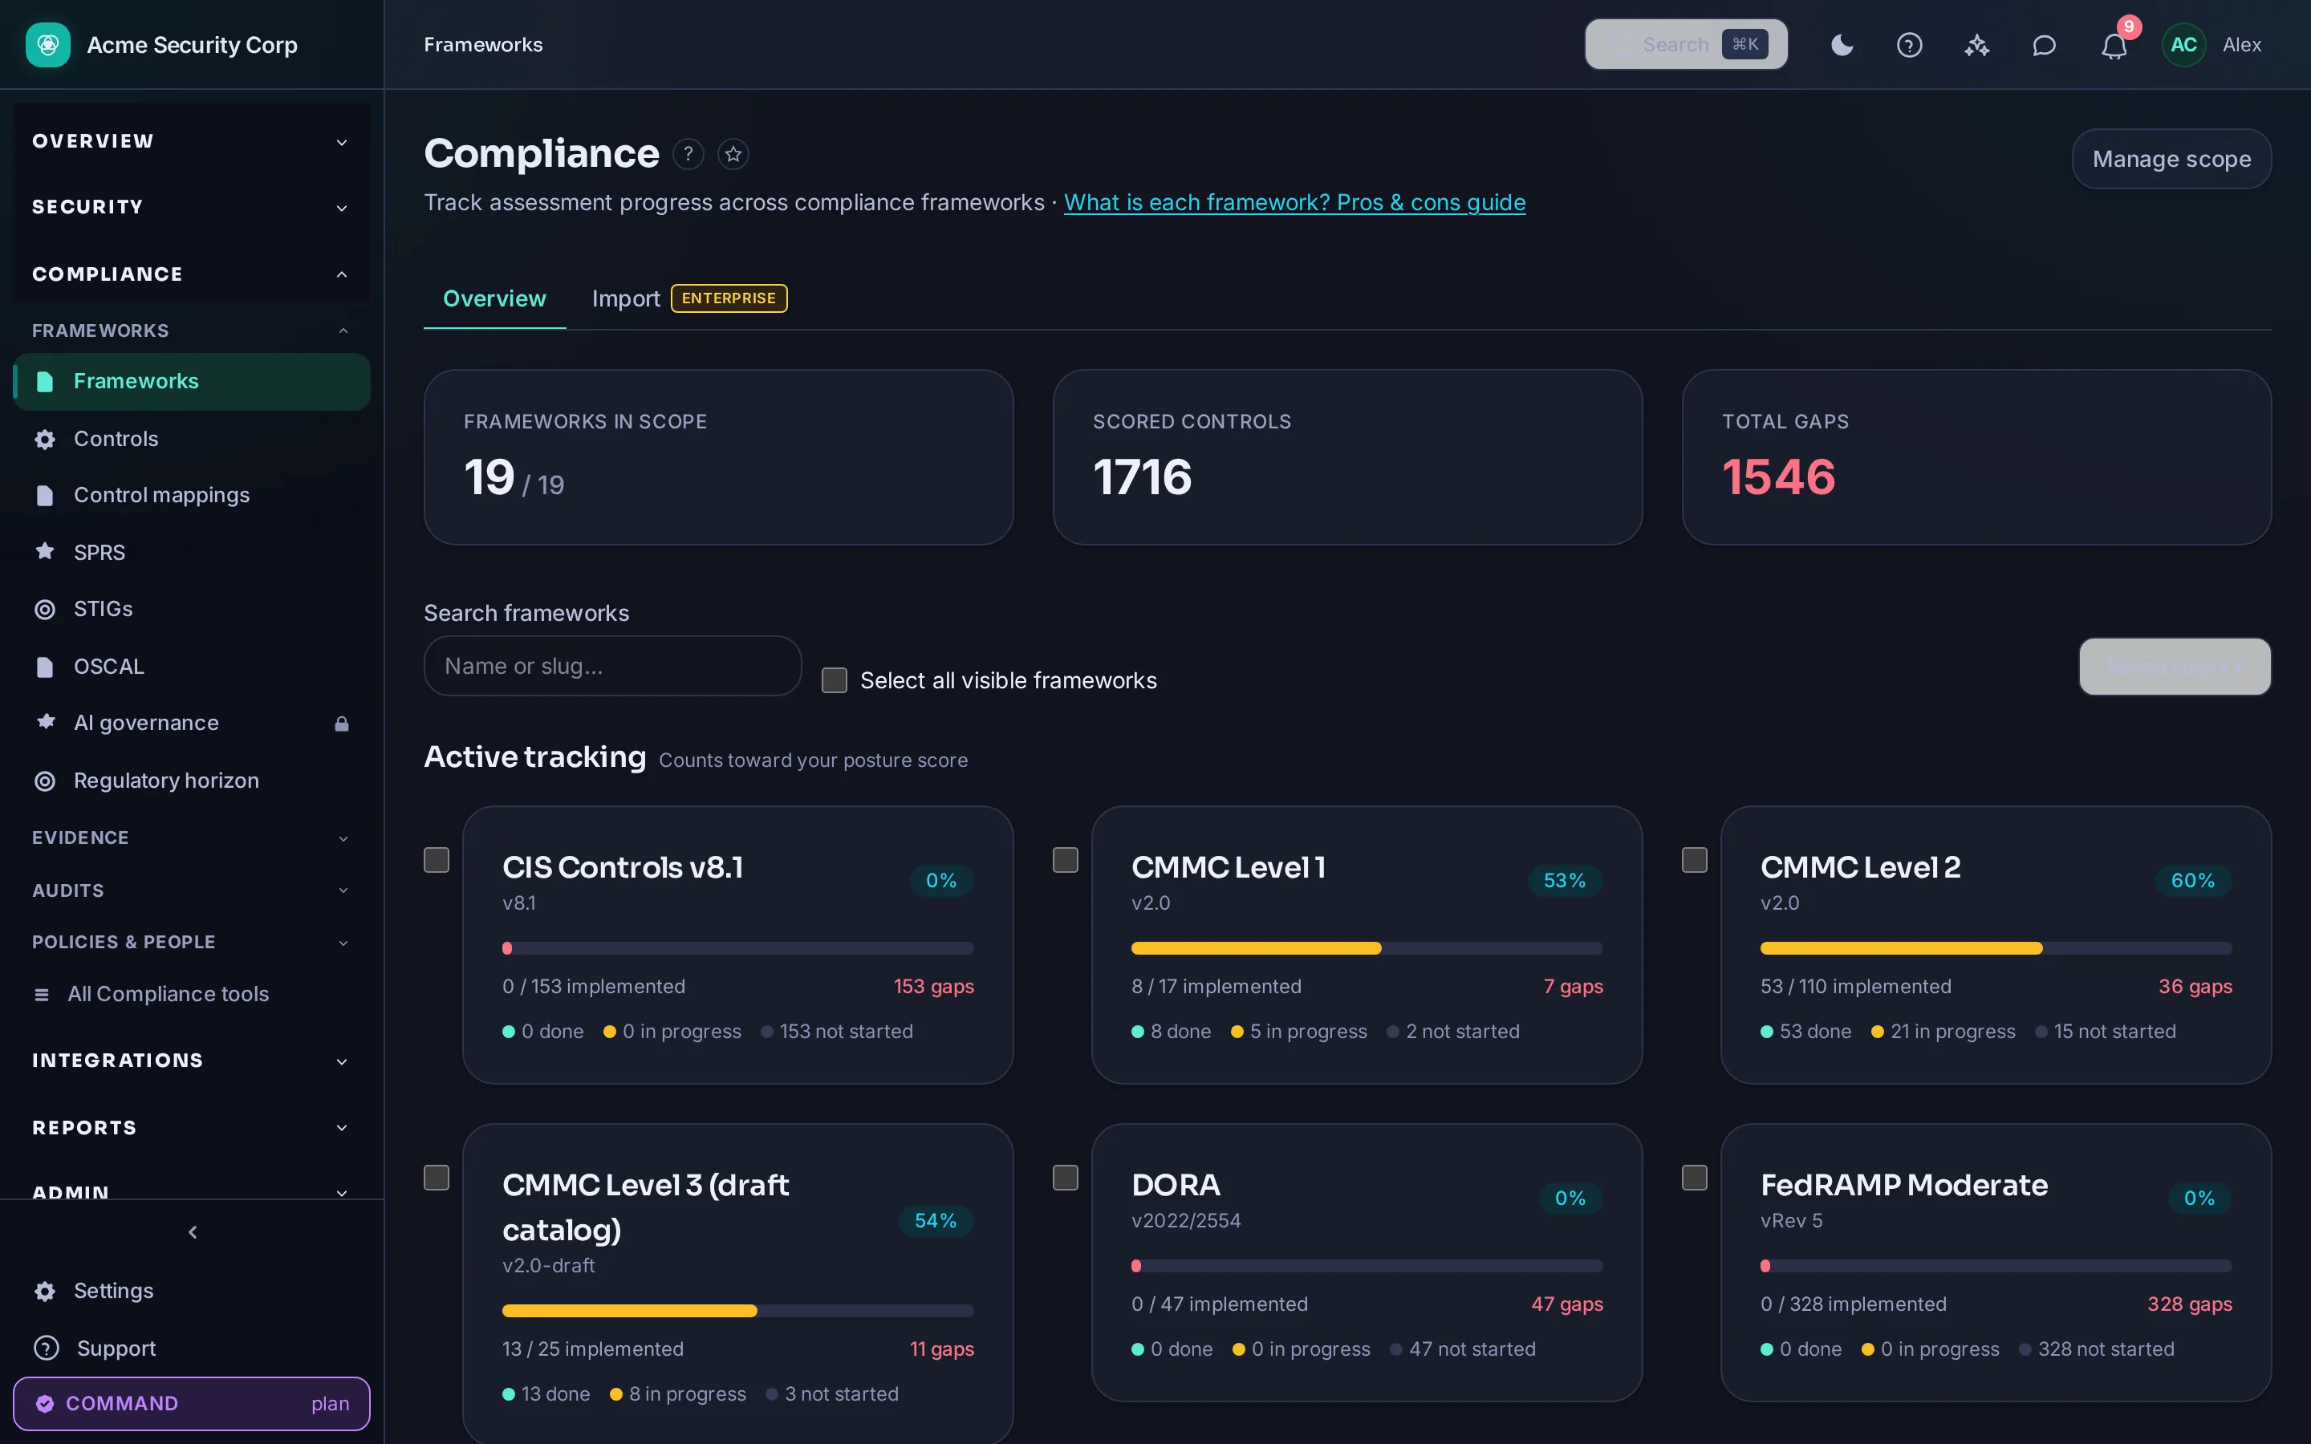Open All Compliance tools list

[192, 993]
